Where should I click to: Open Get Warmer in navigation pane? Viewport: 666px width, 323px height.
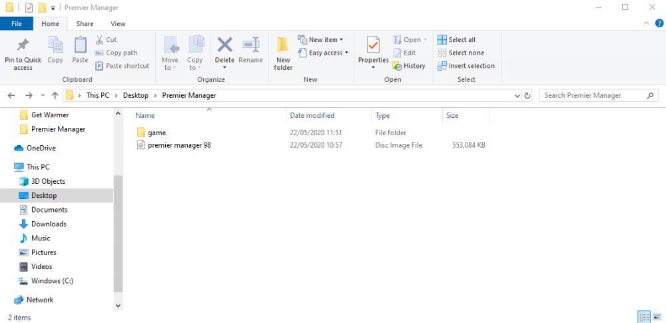[x=45, y=115]
